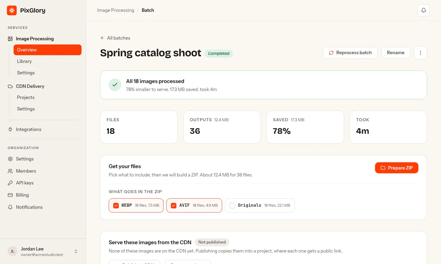Check the Originals checkbox
This screenshot has width=441, height=264.
tap(232, 205)
